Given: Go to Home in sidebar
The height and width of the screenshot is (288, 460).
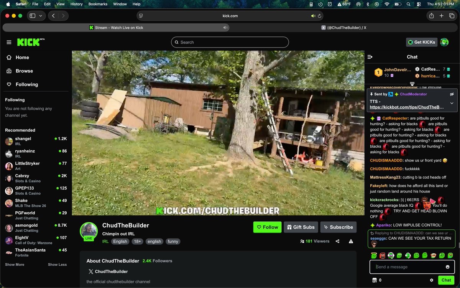Looking at the screenshot, I should click(22, 58).
